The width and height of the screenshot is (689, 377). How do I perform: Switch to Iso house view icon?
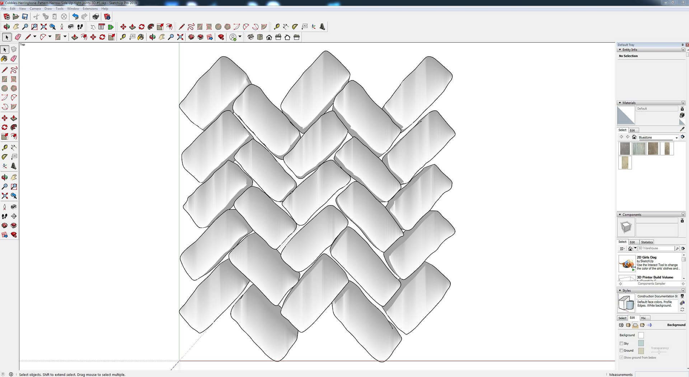click(x=250, y=37)
